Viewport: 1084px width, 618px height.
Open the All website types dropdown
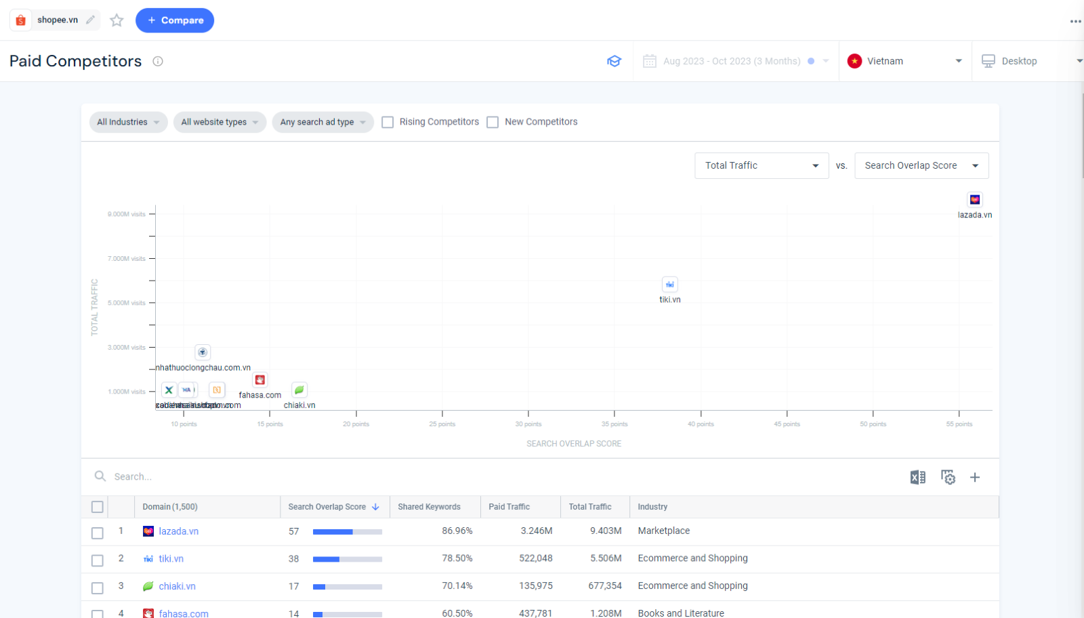[x=220, y=122]
